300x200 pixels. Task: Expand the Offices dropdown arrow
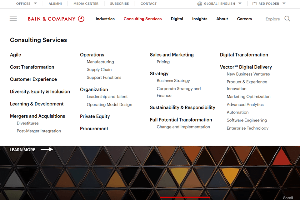(35, 3)
